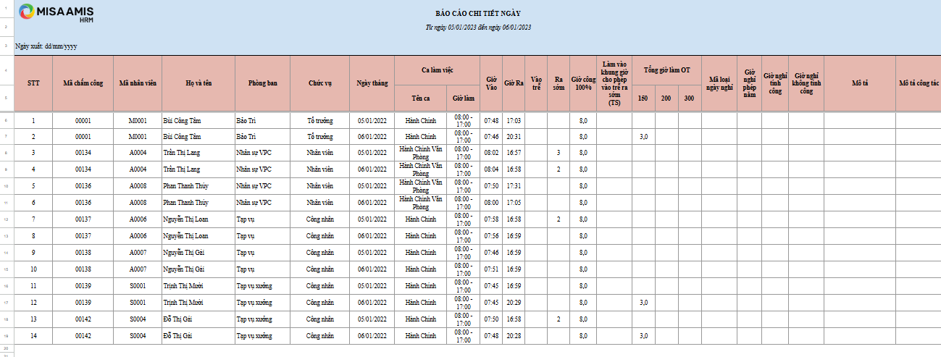Click the STT cell numbered 14
This screenshot has width=941, height=357.
[33, 336]
